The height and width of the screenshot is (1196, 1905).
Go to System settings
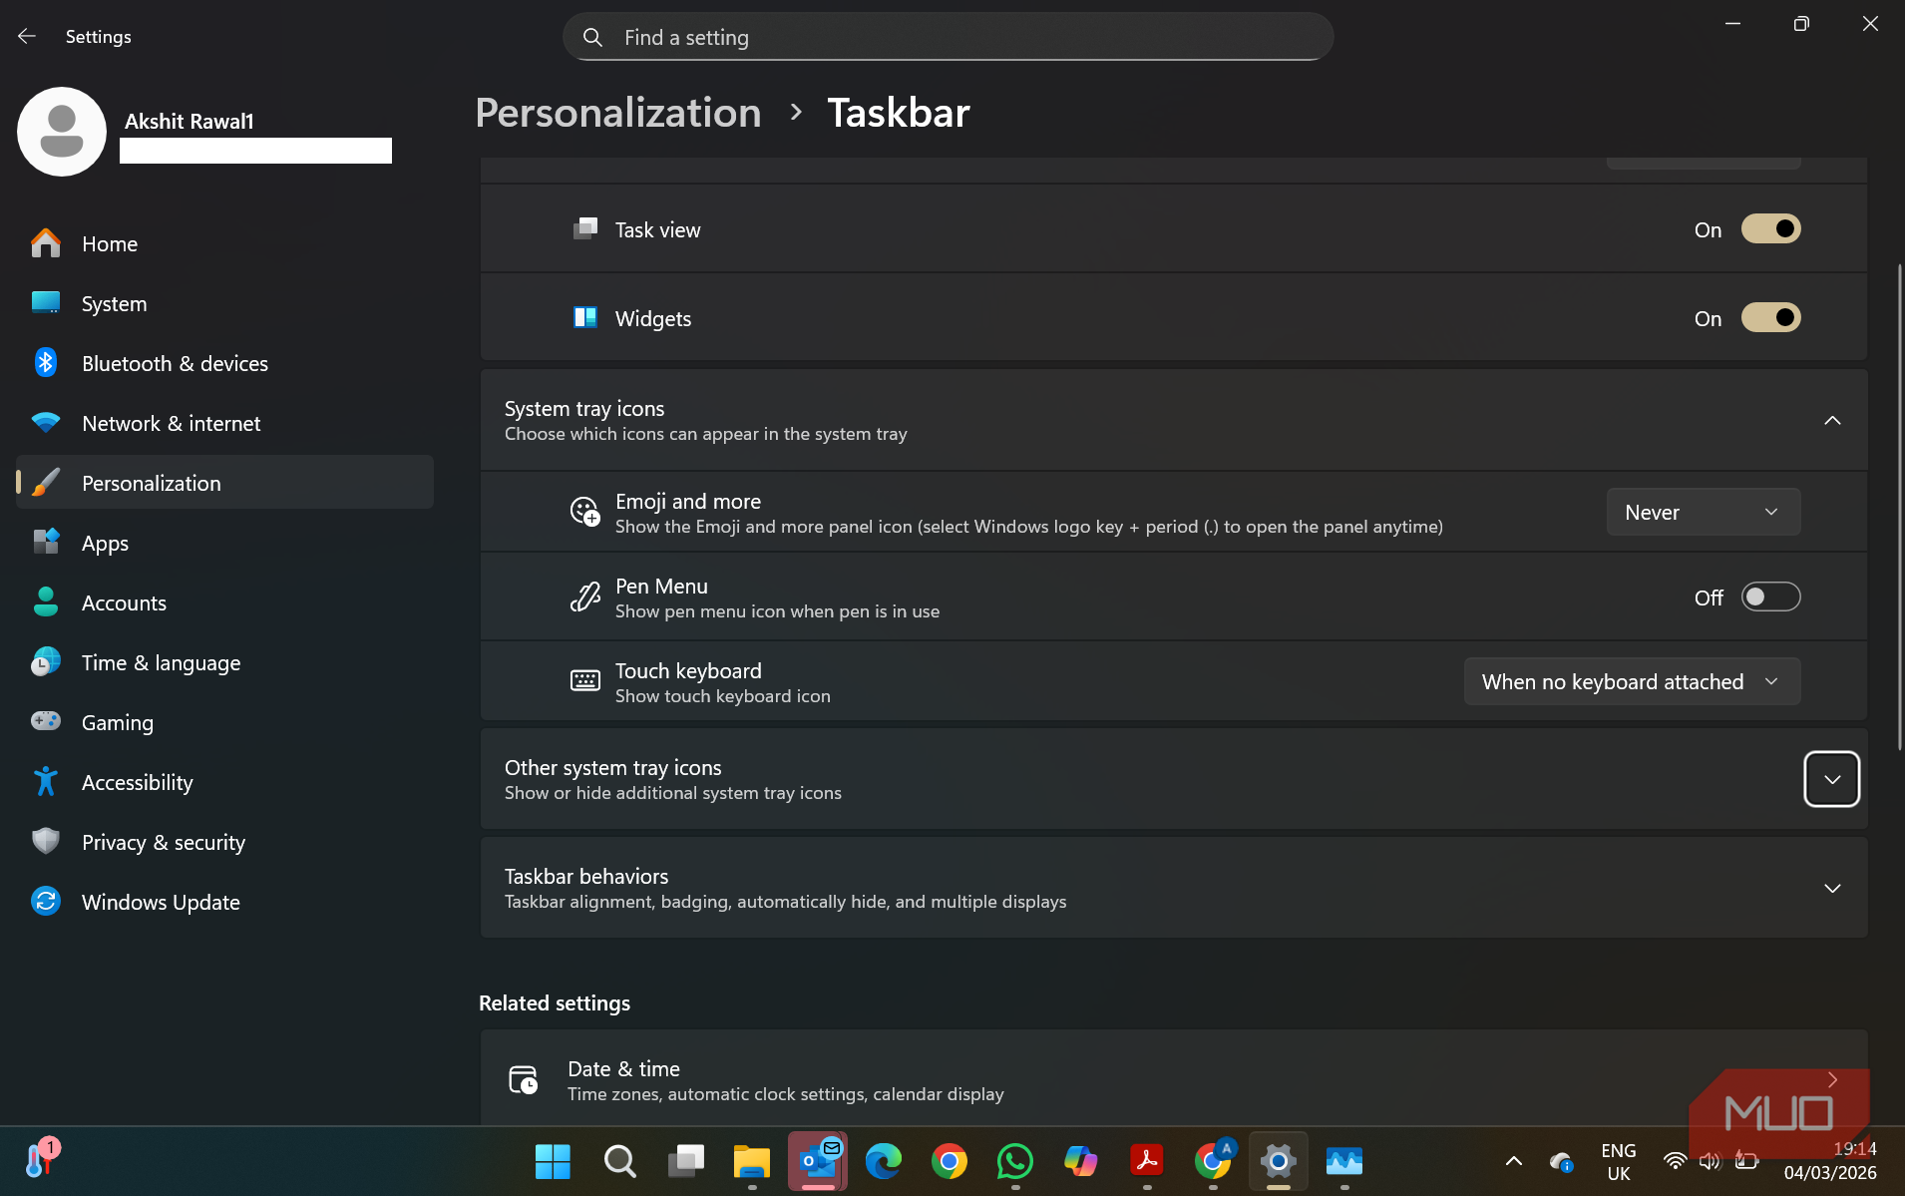[224, 303]
